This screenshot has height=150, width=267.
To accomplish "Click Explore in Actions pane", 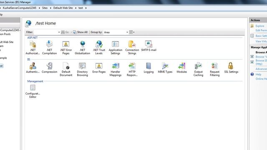I will coord(260,26).
